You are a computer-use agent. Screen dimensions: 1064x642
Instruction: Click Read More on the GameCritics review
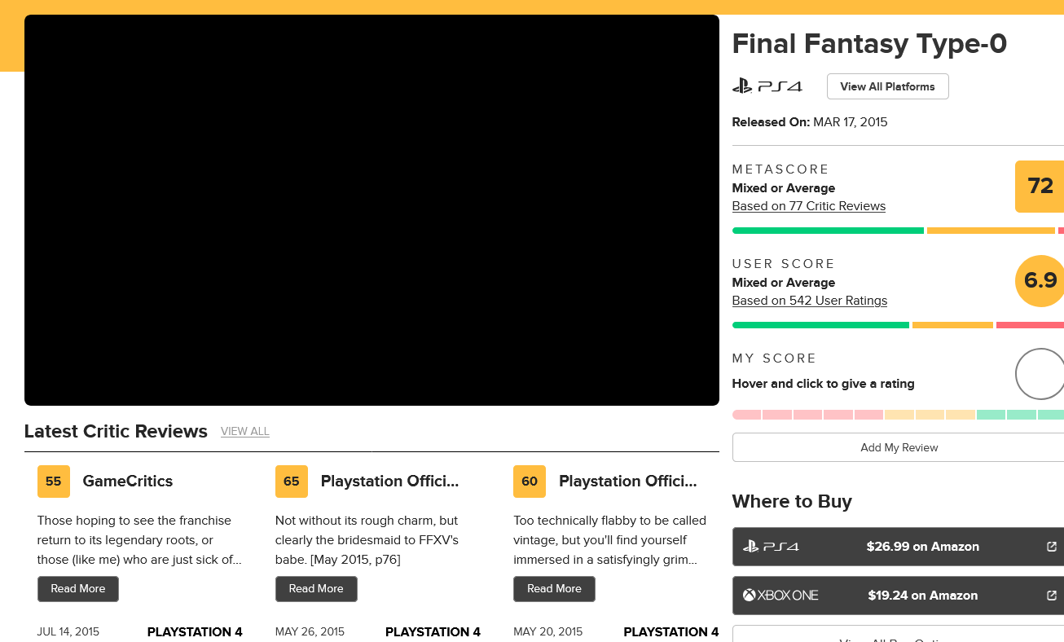click(x=78, y=589)
